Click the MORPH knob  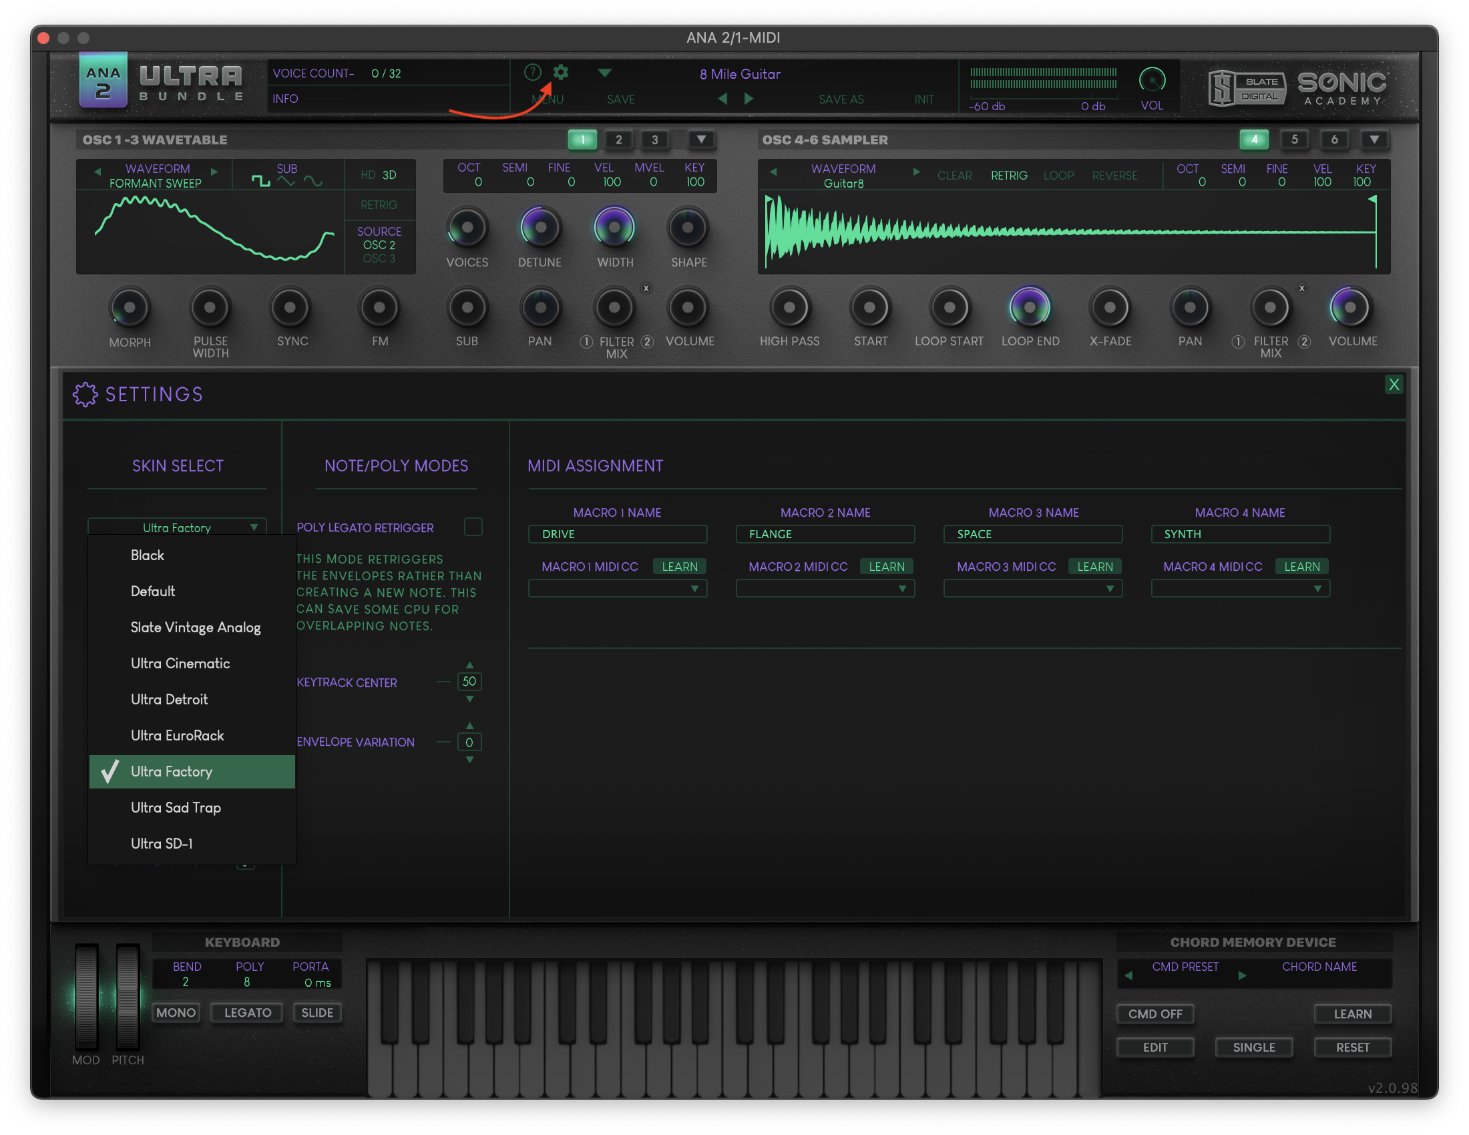(130, 307)
